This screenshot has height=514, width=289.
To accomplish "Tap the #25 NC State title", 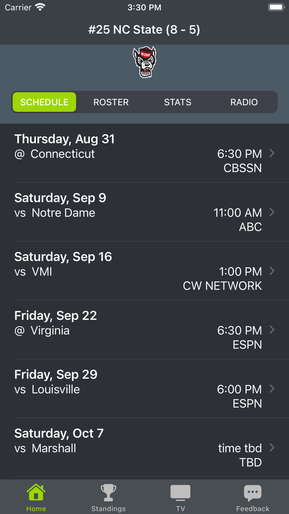I will pyautogui.click(x=144, y=29).
